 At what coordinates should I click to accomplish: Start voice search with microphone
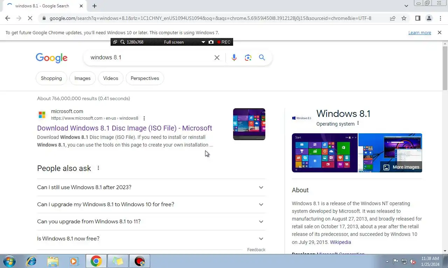[234, 58]
